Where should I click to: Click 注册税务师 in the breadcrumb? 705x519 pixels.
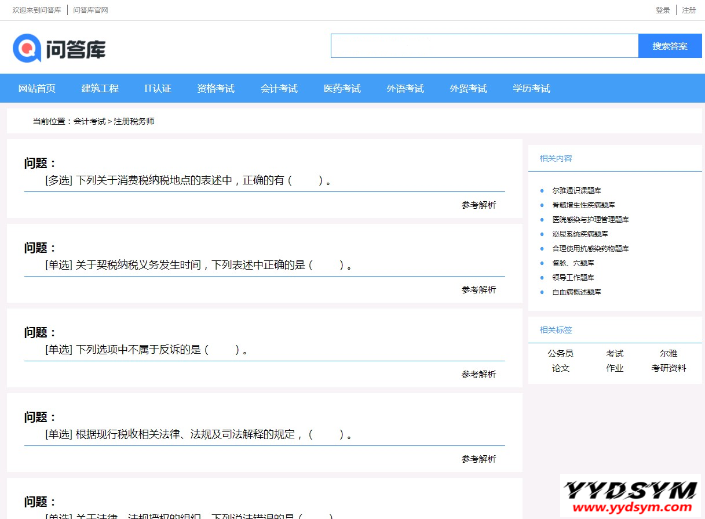coord(134,122)
